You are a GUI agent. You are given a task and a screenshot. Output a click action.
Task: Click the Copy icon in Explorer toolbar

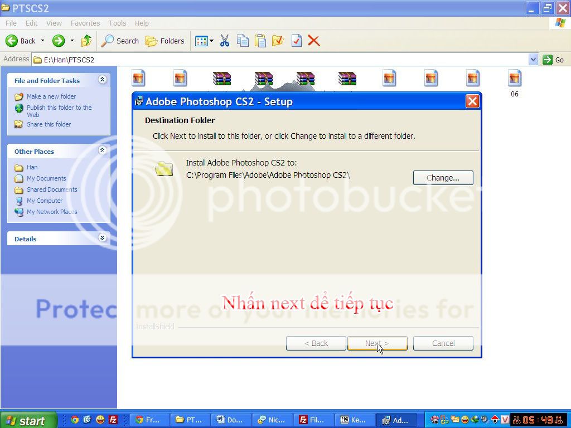click(243, 41)
